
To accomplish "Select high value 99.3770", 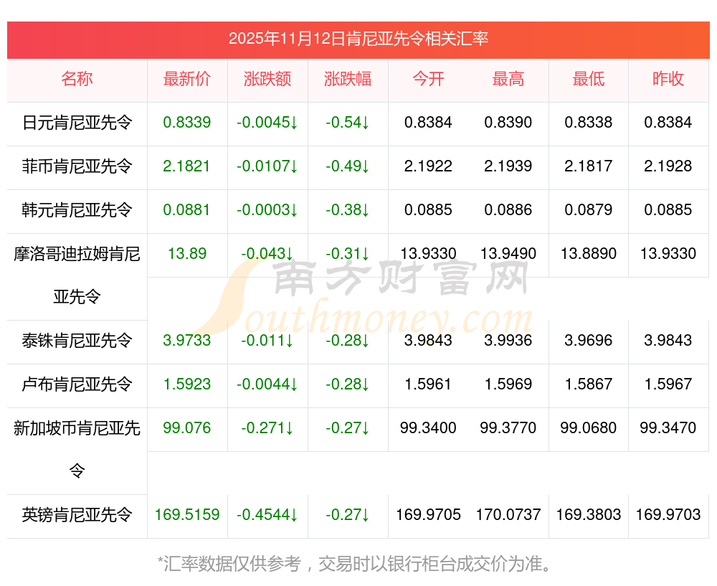I will pos(508,428).
